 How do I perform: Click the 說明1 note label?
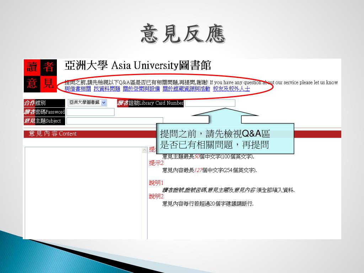click(156, 183)
